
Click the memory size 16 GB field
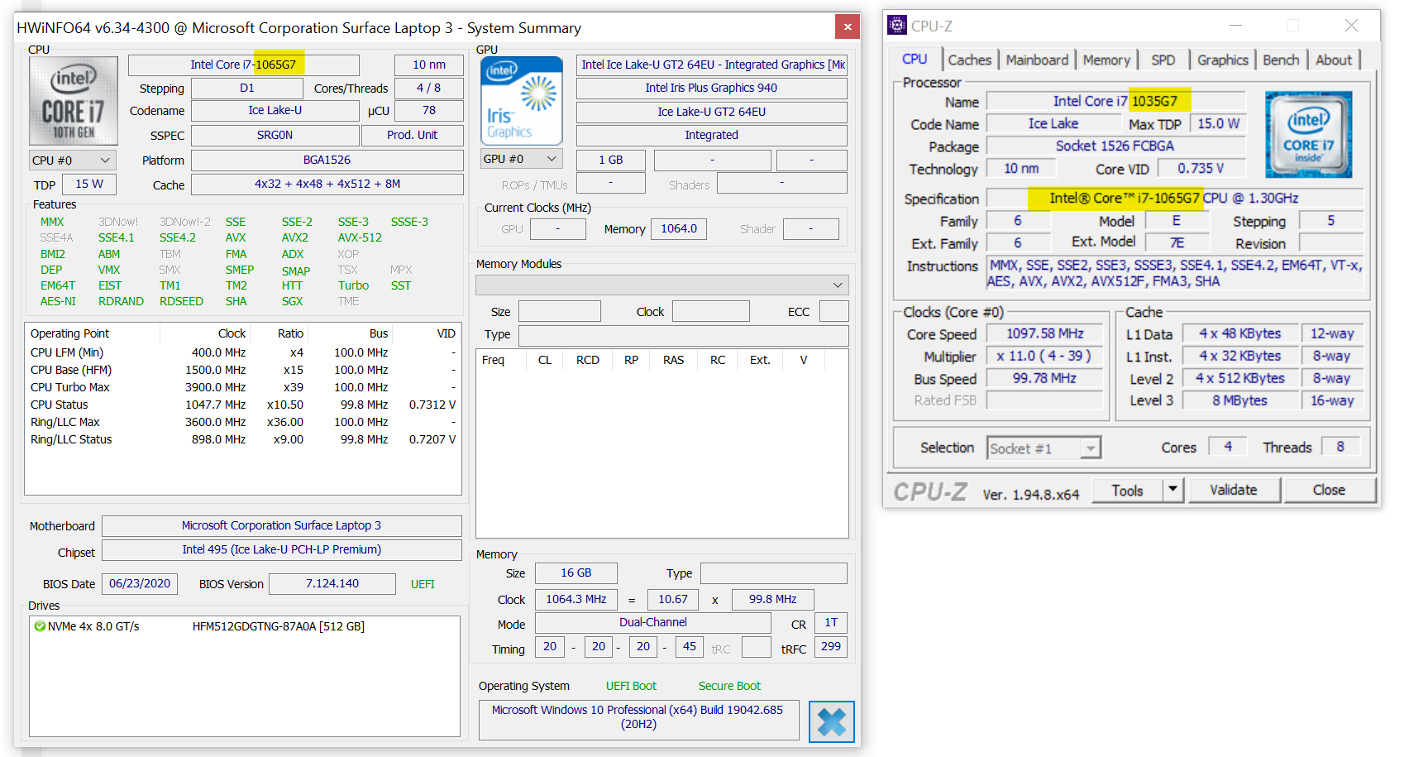coord(576,573)
